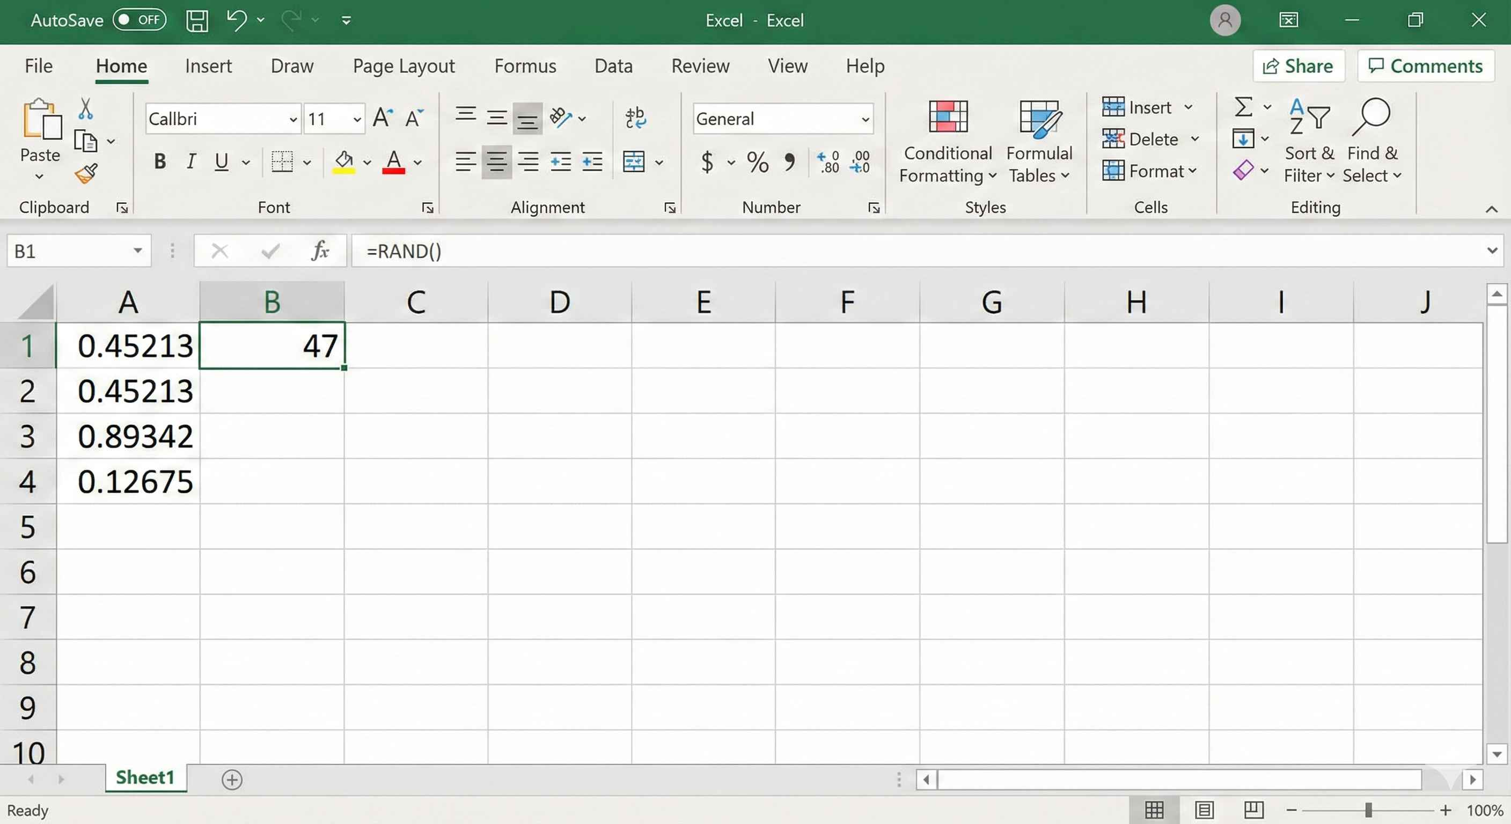This screenshot has width=1511, height=824.
Task: Click the Insert Function fx icon
Action: 320,251
